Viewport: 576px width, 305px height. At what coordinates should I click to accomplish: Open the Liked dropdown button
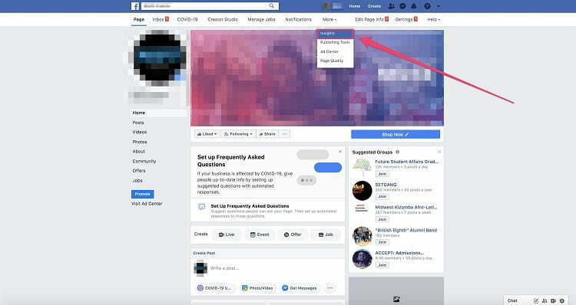207,134
